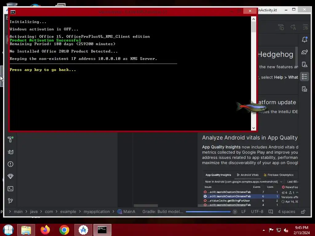Screen dimensions: 315x236
Task: Open Logcat cat icon in left sidebar
Action: tap(10, 152)
